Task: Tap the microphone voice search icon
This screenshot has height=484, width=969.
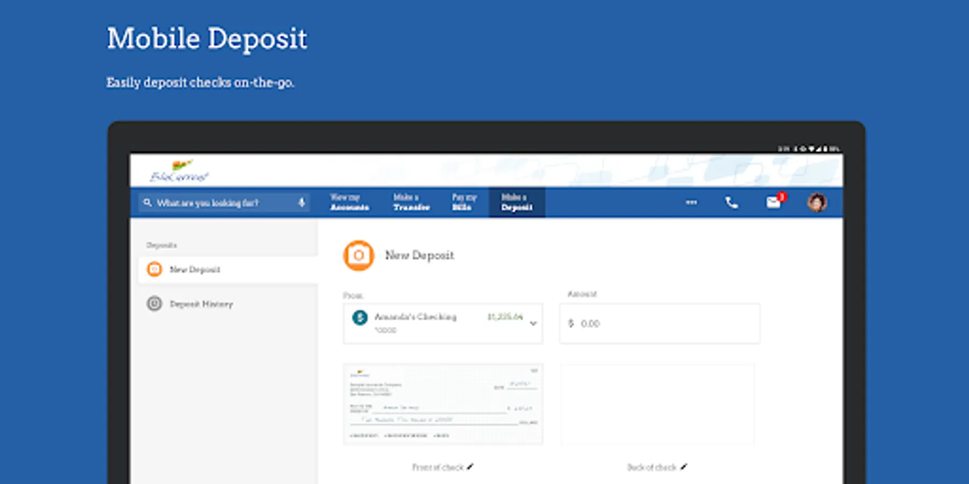Action: coord(301,203)
